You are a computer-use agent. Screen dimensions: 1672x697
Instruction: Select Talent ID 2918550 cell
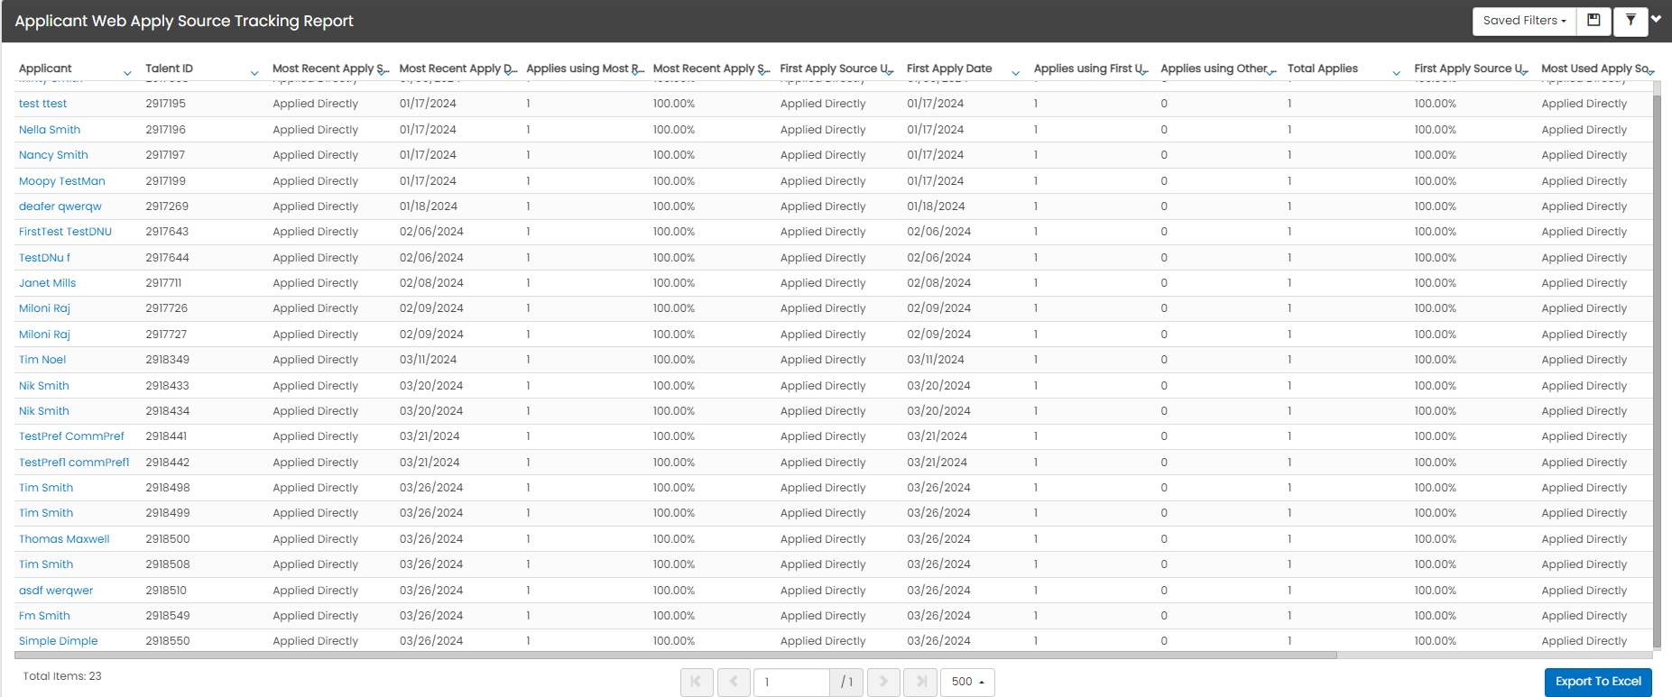pyautogui.click(x=168, y=641)
